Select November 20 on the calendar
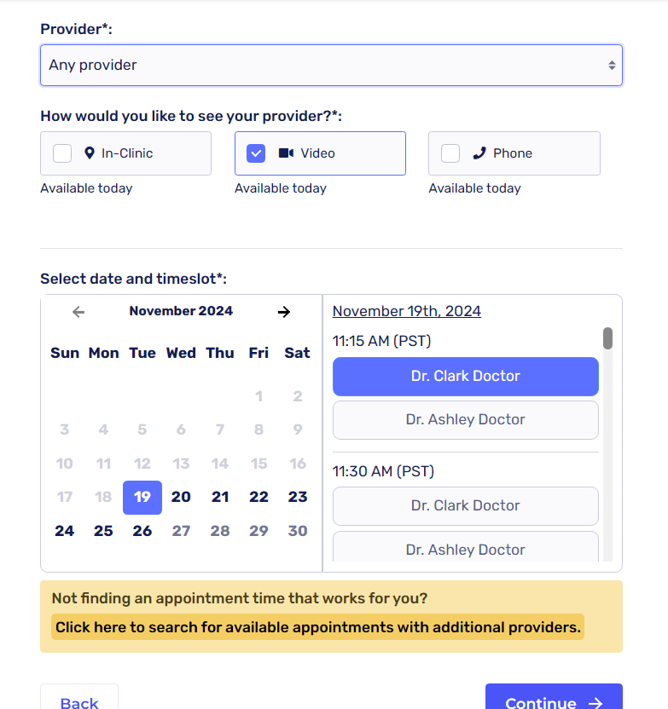 coord(181,497)
